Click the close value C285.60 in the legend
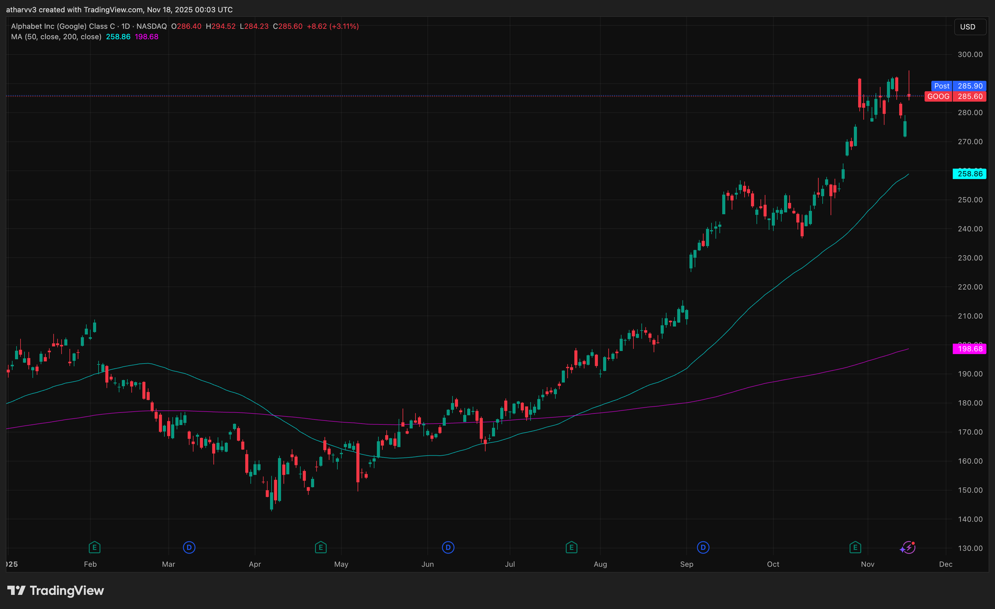 tap(287, 26)
